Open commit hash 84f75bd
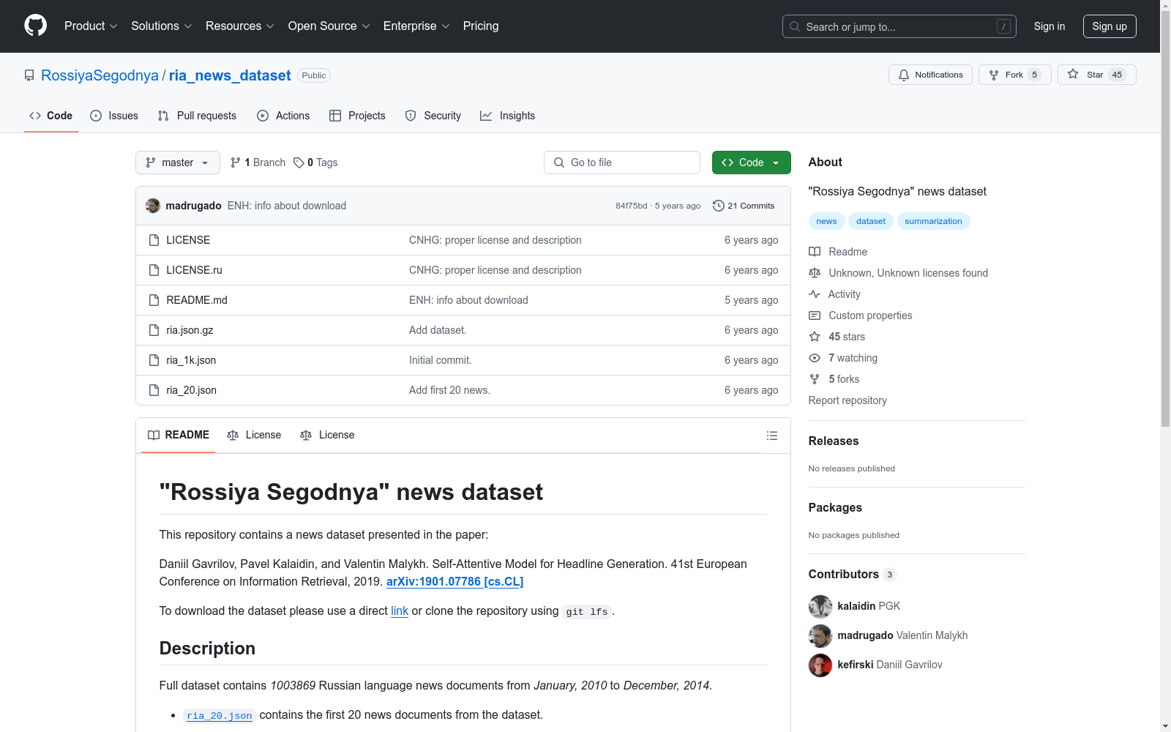This screenshot has width=1171, height=732. pyautogui.click(x=631, y=206)
